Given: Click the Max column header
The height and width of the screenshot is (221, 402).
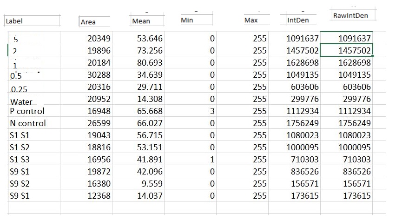Looking at the screenshot, I should pos(257,21).
